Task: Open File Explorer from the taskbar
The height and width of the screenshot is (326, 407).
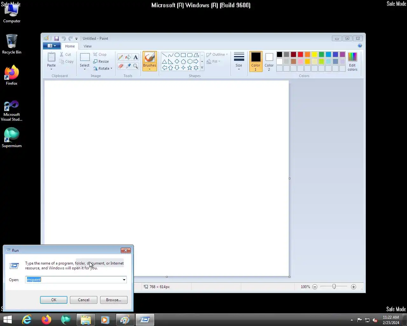Action: pos(86,320)
